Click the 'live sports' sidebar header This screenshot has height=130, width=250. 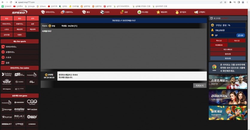click(x=20, y=41)
